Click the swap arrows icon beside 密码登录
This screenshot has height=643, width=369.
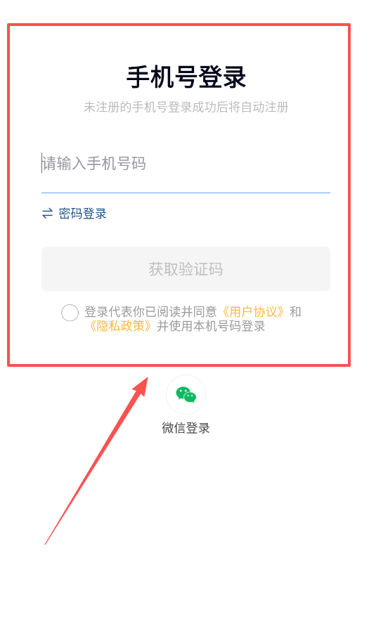(x=48, y=214)
